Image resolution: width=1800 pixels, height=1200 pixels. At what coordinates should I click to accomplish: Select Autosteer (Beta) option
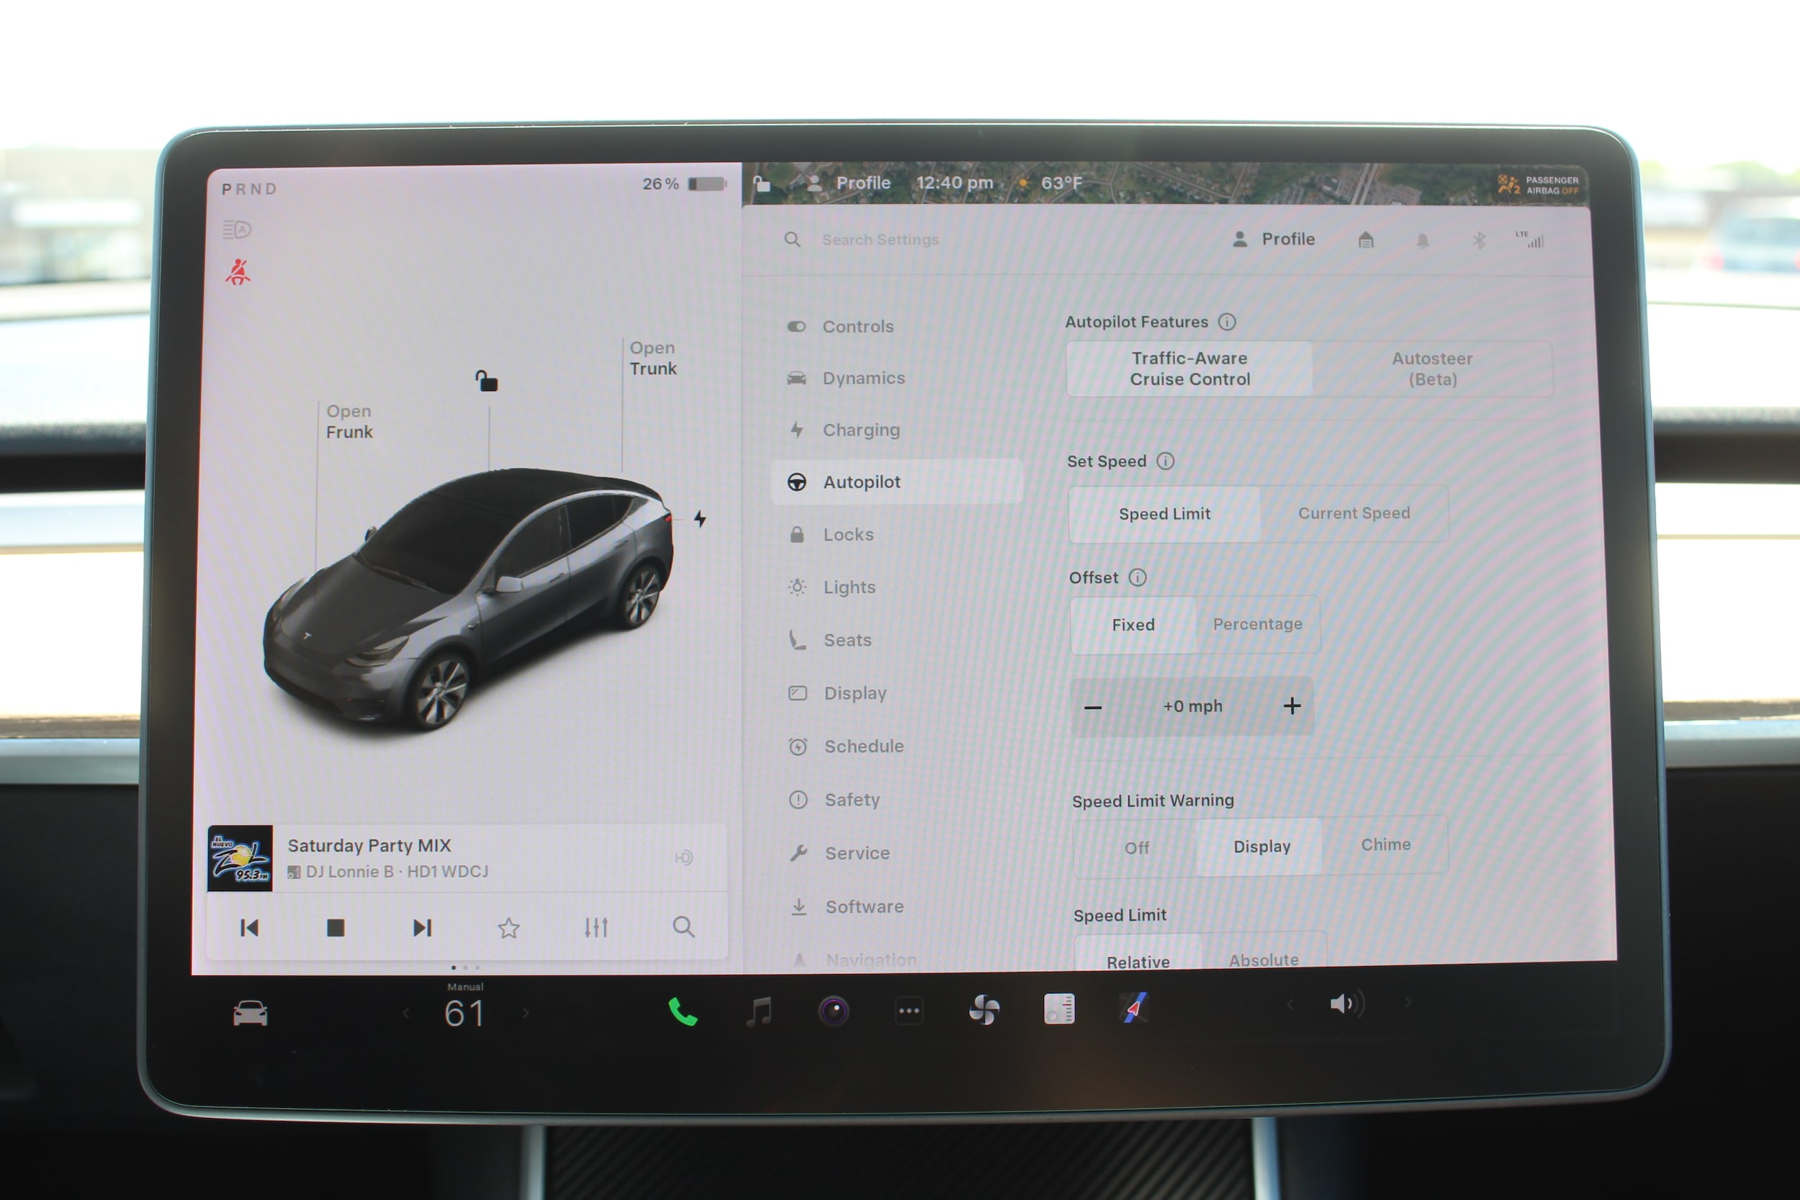1432,369
